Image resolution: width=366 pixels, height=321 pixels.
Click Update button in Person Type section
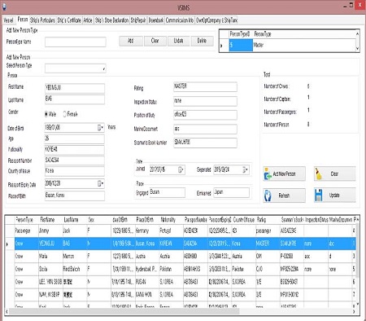pyautogui.click(x=178, y=41)
